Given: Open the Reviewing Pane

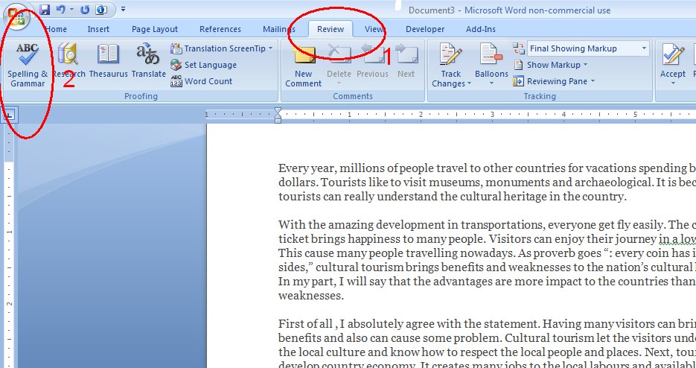Looking at the screenshot, I should click(554, 81).
